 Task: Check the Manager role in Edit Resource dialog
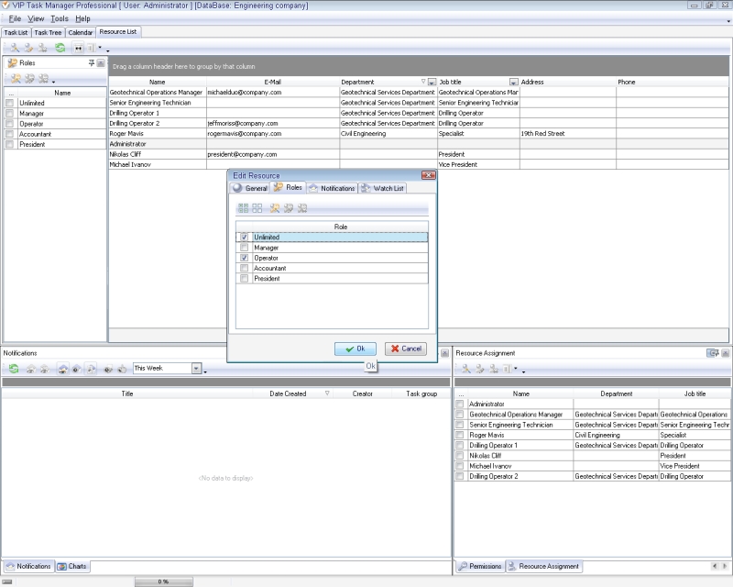tap(244, 248)
